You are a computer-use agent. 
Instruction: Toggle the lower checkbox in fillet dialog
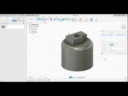(111, 51)
